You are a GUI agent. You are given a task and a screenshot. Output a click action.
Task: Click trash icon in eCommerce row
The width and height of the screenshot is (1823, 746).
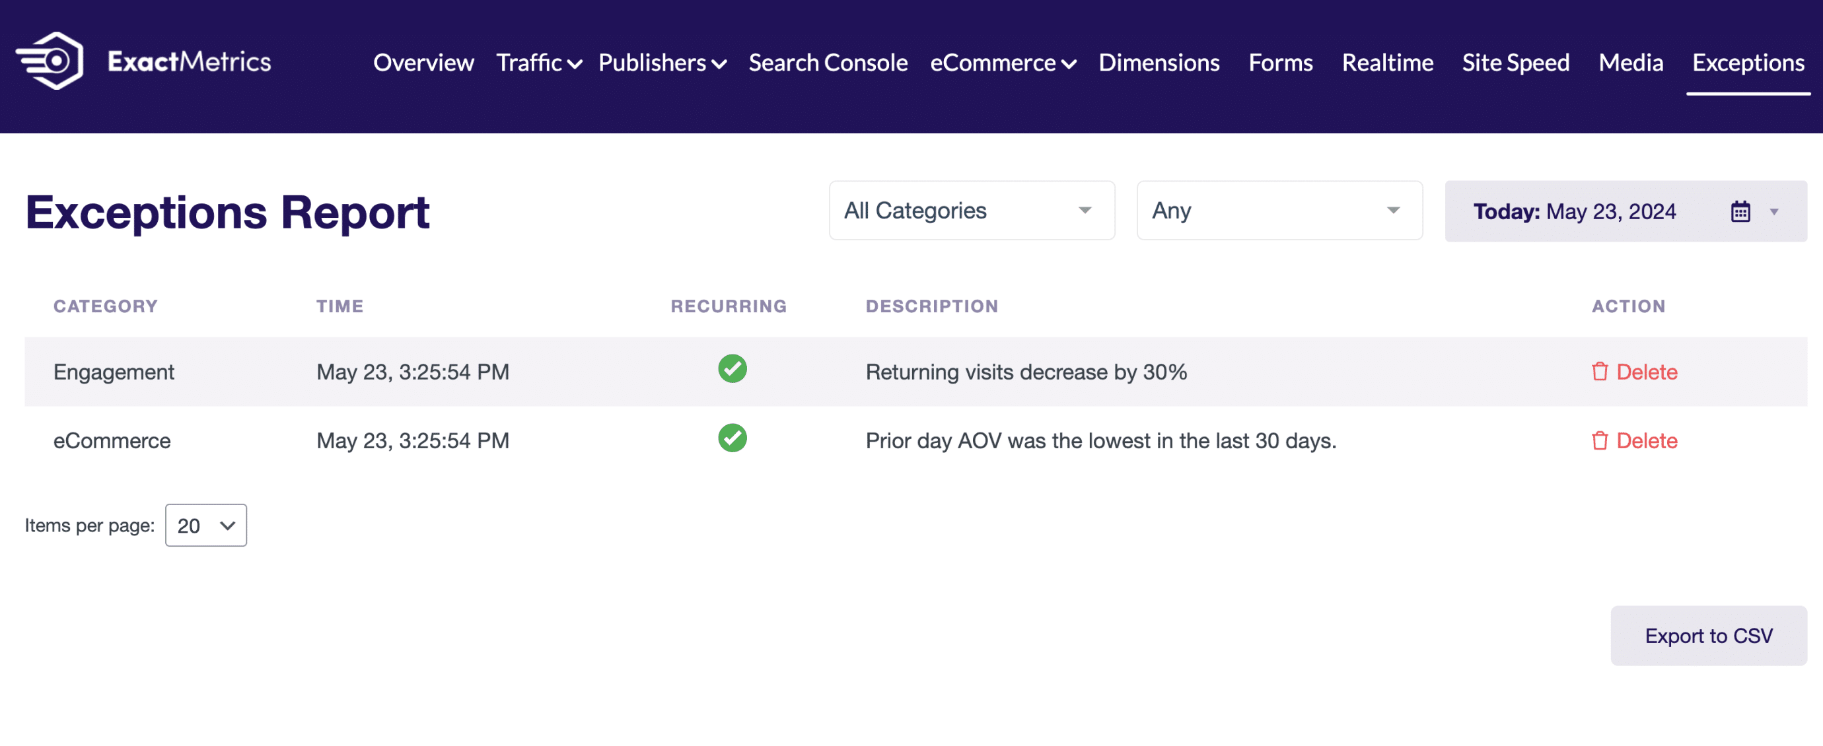(1599, 440)
